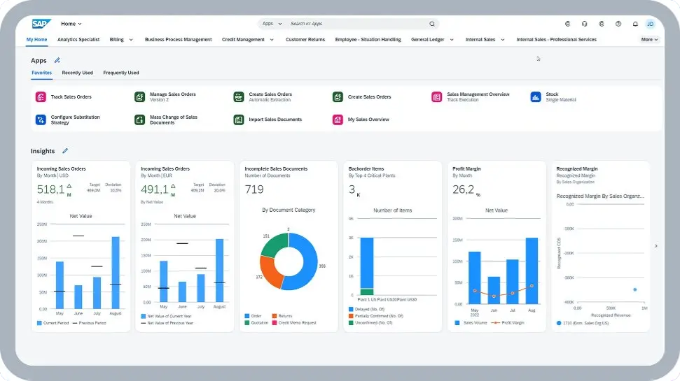The image size is (680, 381).
Task: Open the Track Sales Orders app icon
Action: point(41,97)
